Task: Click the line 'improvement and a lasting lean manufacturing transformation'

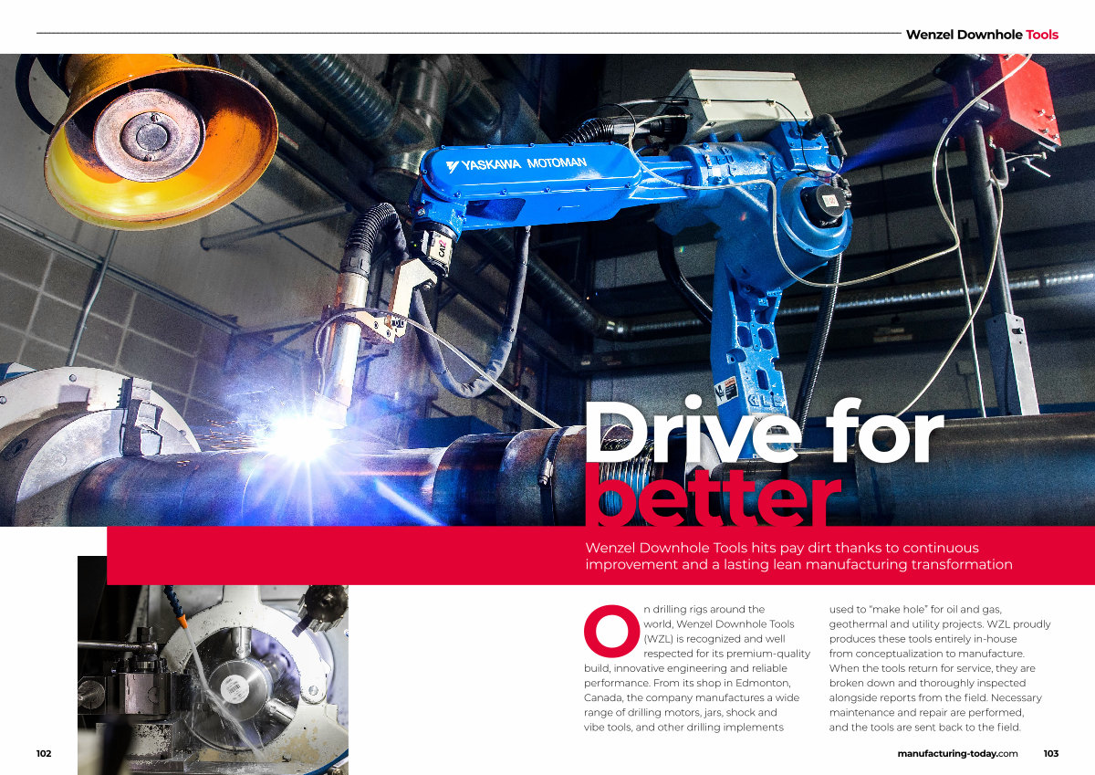Action: [x=798, y=565]
